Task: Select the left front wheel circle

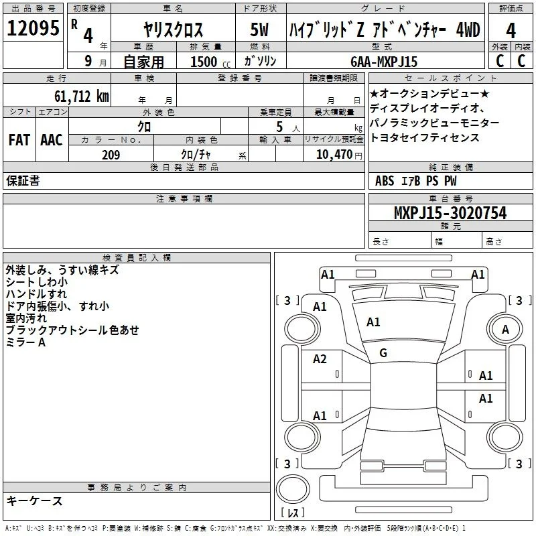Action: click(302, 329)
